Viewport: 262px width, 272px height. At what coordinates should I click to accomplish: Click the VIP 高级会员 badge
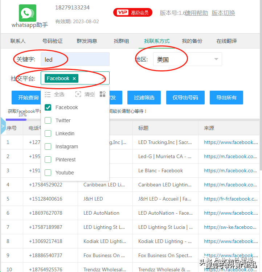point(133,12)
